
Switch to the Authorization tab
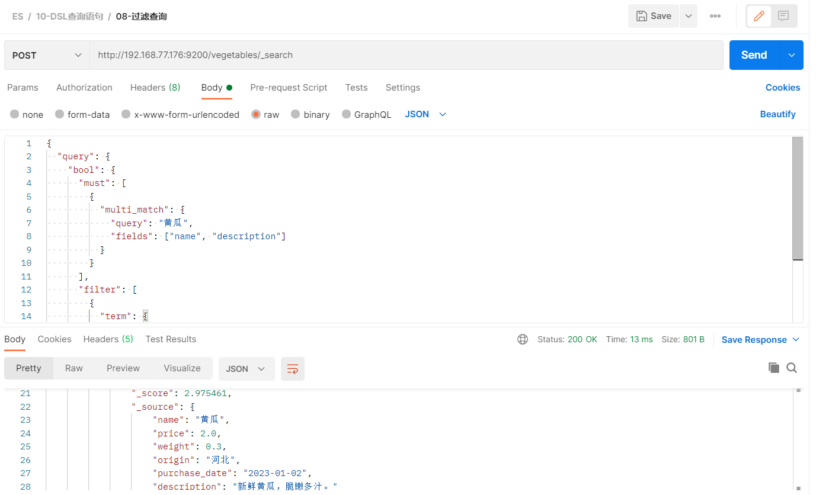pyautogui.click(x=84, y=88)
